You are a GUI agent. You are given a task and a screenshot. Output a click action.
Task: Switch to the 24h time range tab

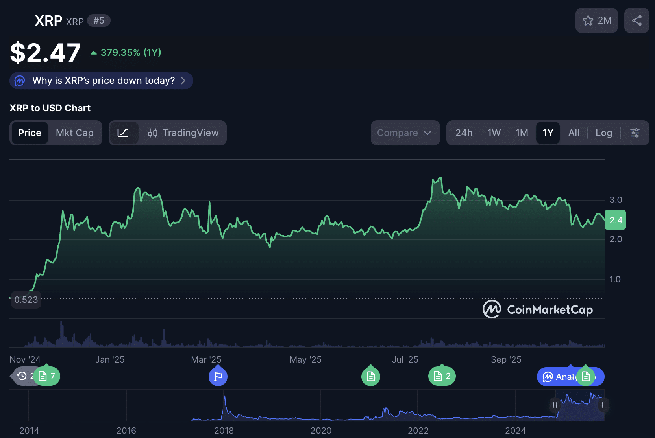click(464, 133)
